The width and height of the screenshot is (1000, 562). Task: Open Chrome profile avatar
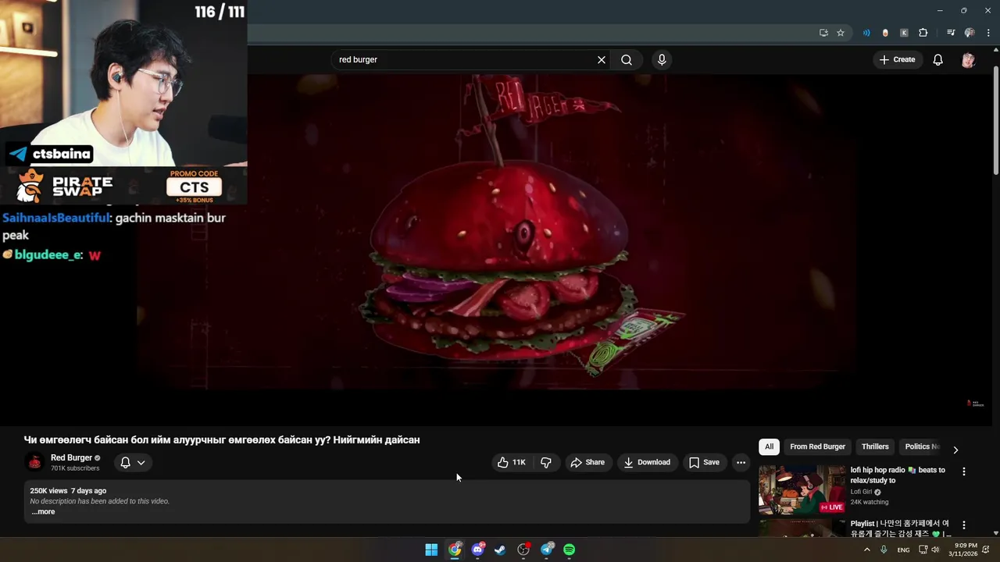(x=970, y=33)
